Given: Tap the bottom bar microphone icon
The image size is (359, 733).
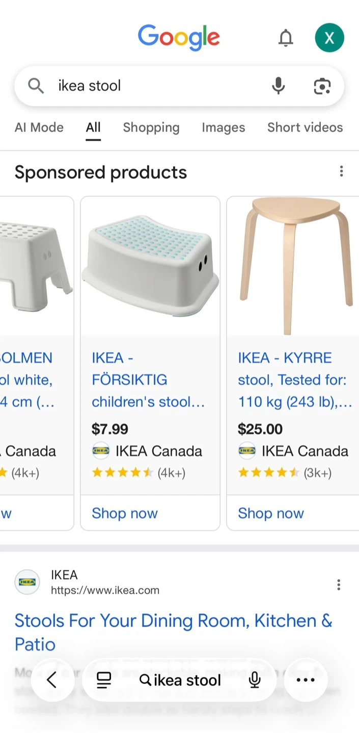Looking at the screenshot, I should click(255, 680).
